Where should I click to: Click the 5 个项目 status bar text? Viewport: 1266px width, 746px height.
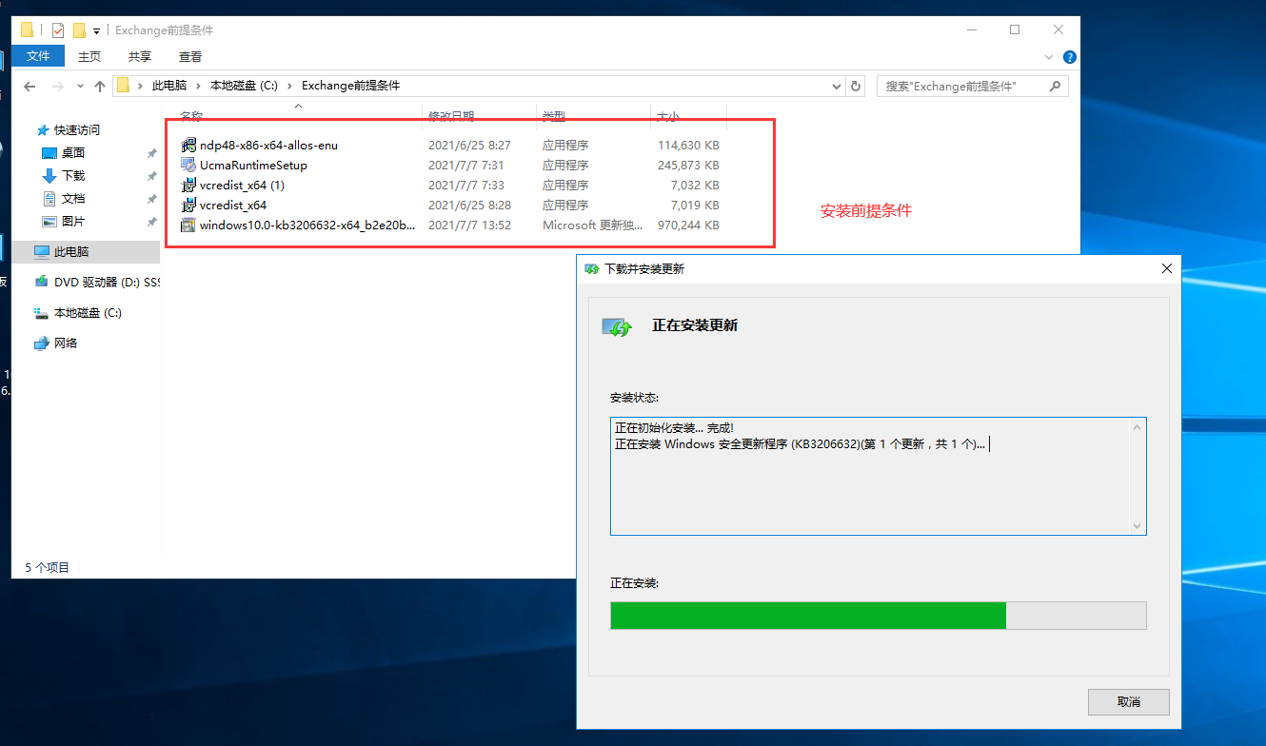(x=48, y=567)
